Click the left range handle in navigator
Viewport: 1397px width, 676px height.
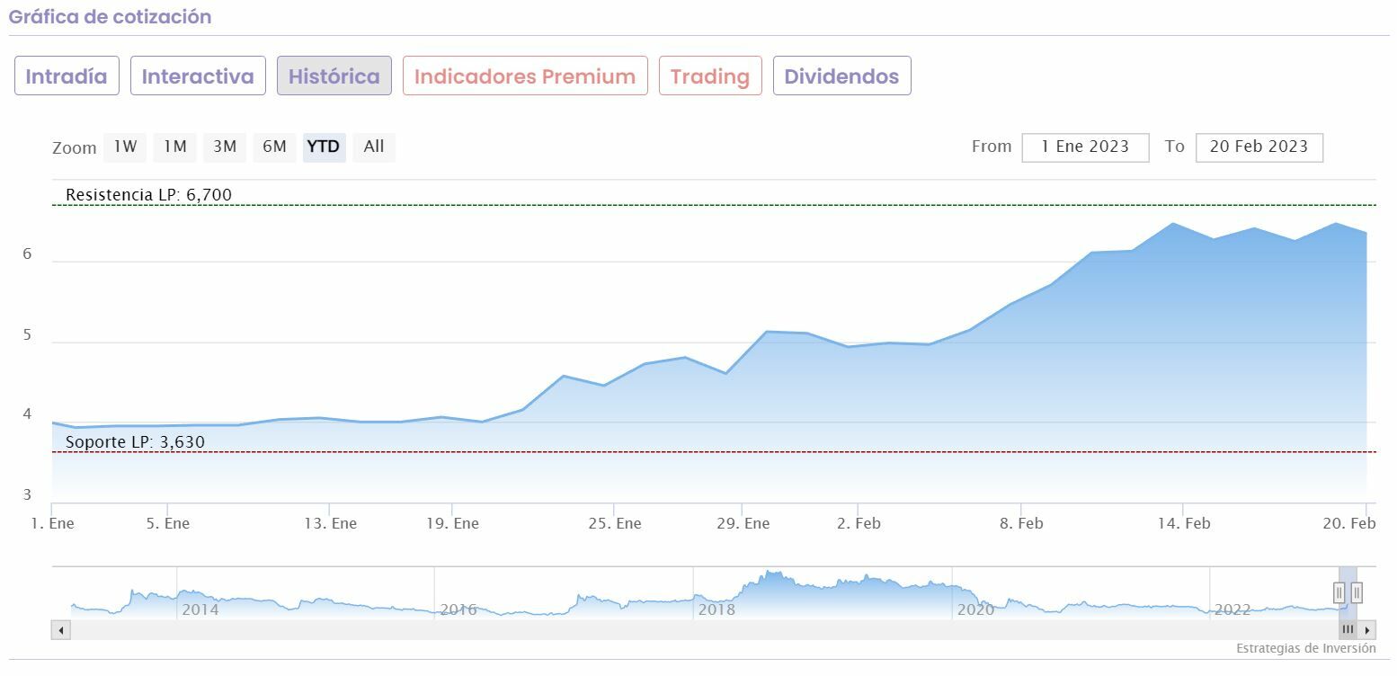coord(1339,592)
